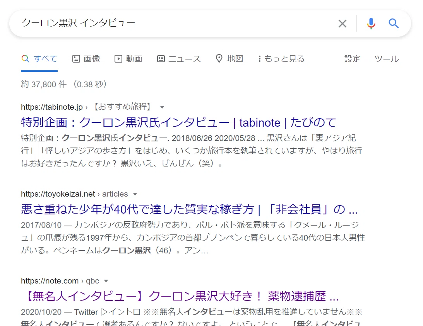The image size is (423, 326).
Task: Click the https://note.com › qbc breadcrumb
Action: pos(60,281)
